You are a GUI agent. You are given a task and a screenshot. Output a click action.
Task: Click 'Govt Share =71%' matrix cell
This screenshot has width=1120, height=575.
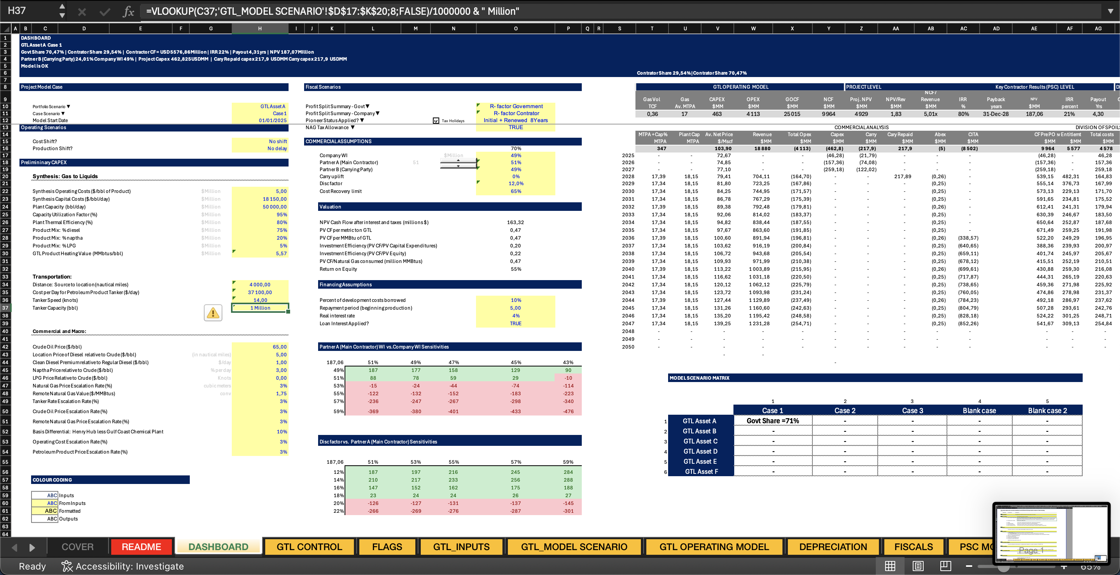click(773, 421)
